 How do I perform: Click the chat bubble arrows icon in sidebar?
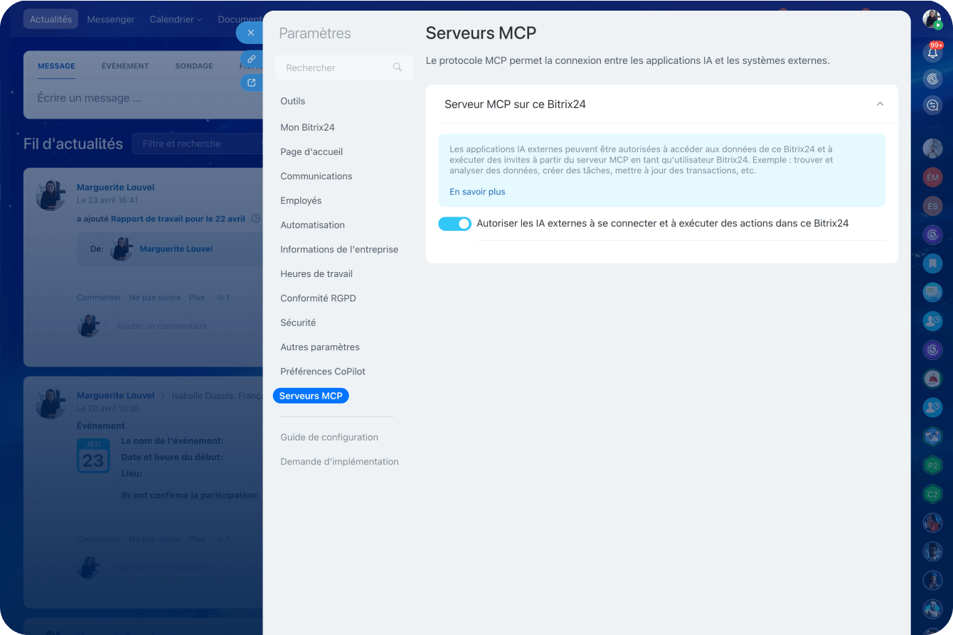click(932, 106)
